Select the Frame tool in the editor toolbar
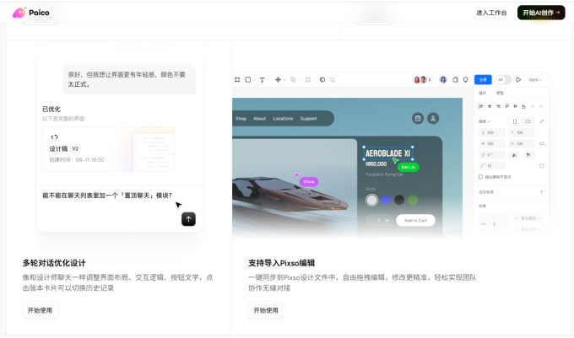The width and height of the screenshot is (574, 338). [x=237, y=80]
